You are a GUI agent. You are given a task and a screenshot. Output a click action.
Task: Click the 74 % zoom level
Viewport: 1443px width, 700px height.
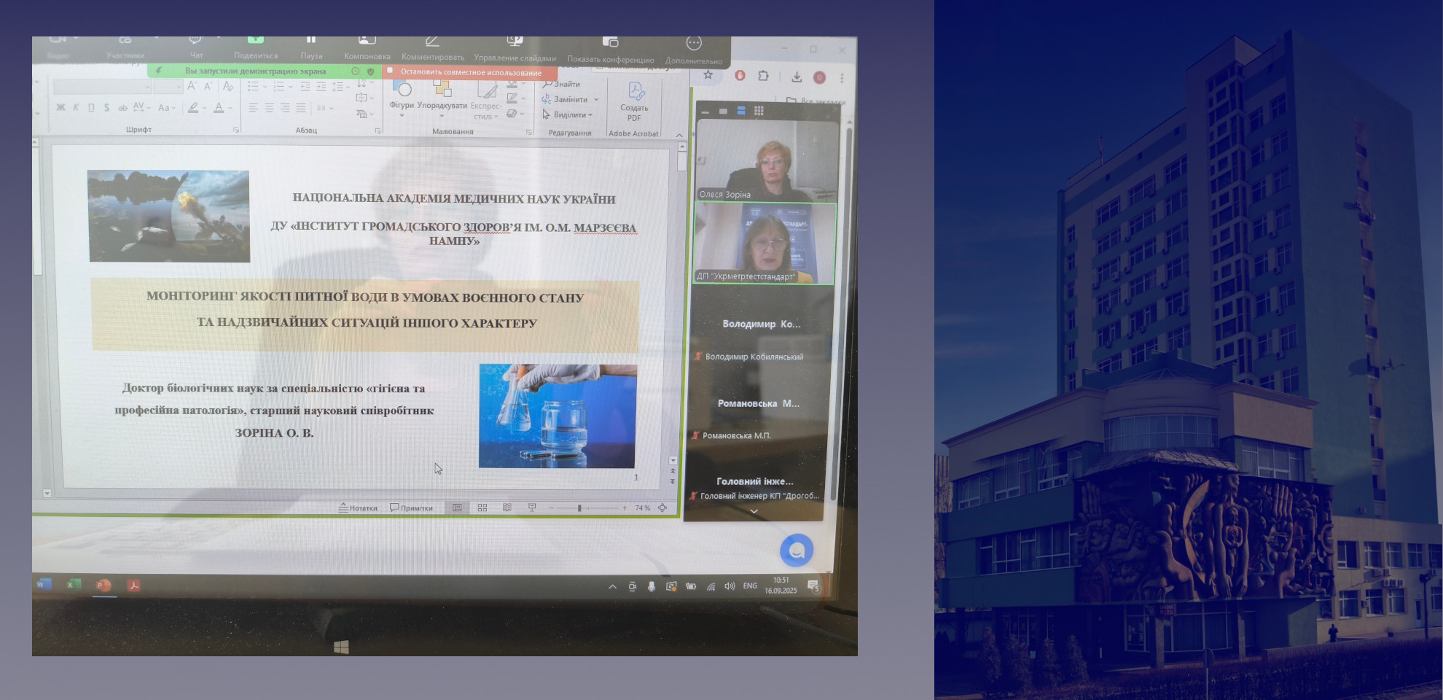coord(642,507)
